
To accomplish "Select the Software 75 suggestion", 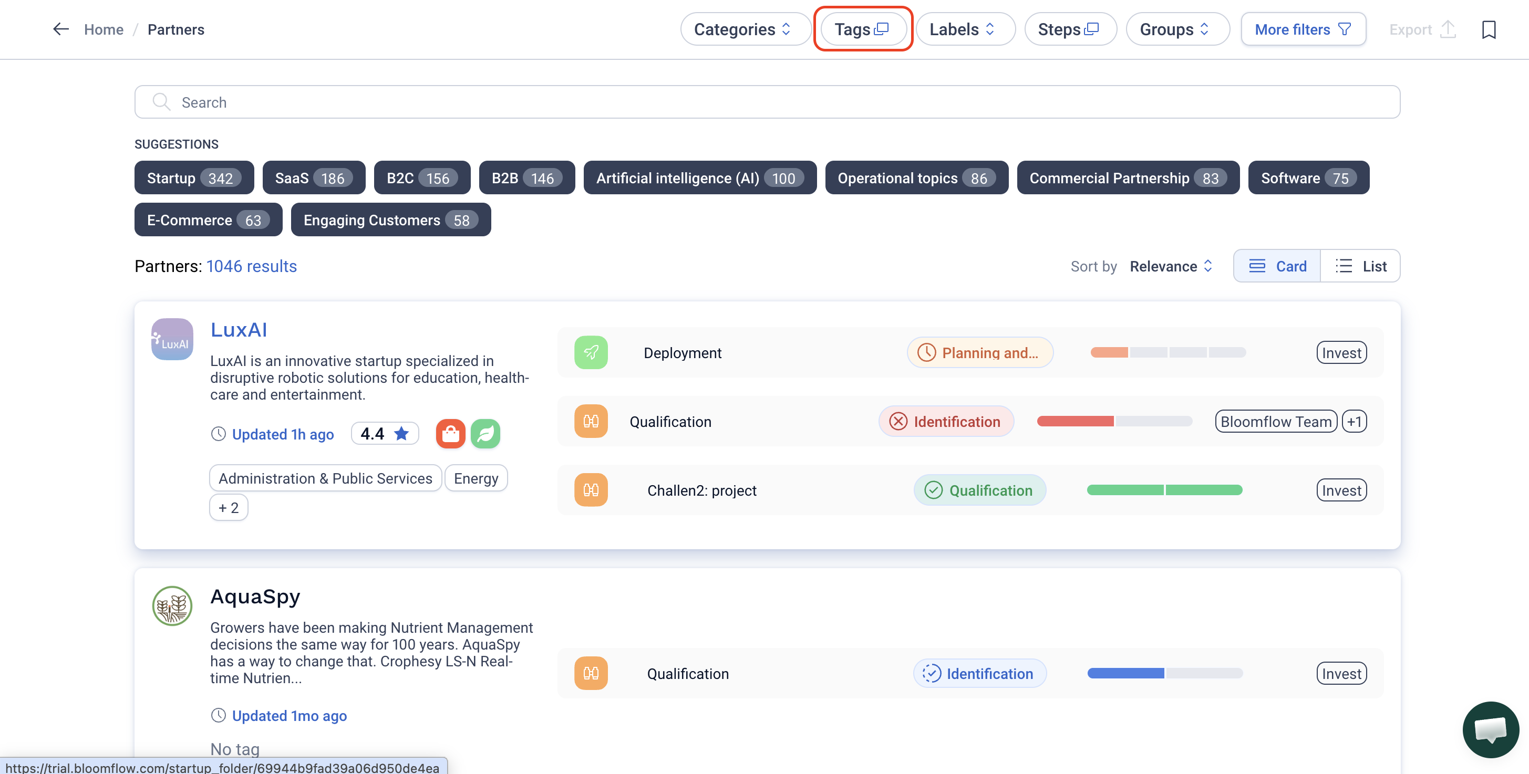I will pyautogui.click(x=1308, y=178).
